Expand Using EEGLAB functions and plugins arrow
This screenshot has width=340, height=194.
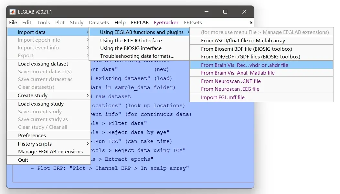point(188,32)
